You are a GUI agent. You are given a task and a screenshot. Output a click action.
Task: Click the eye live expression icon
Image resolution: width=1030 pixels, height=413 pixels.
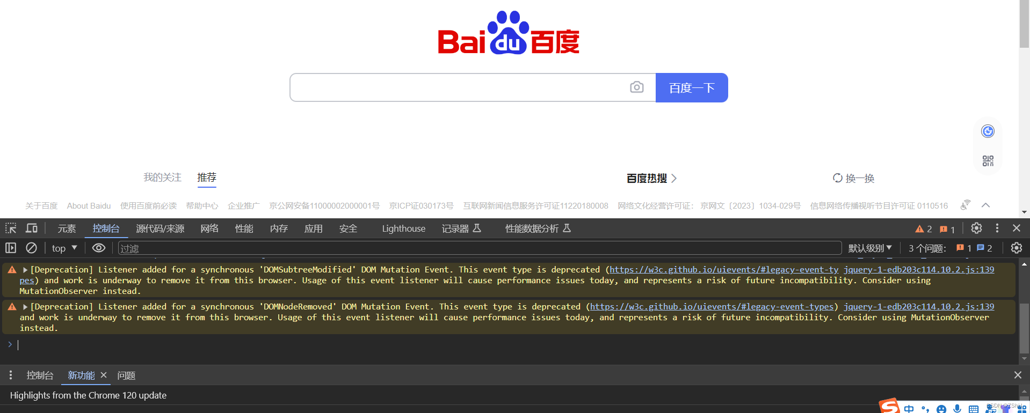pyautogui.click(x=99, y=248)
